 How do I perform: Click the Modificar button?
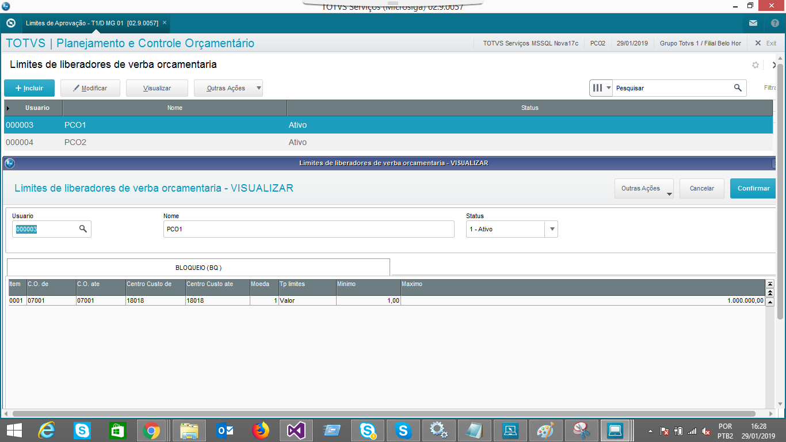(91, 88)
